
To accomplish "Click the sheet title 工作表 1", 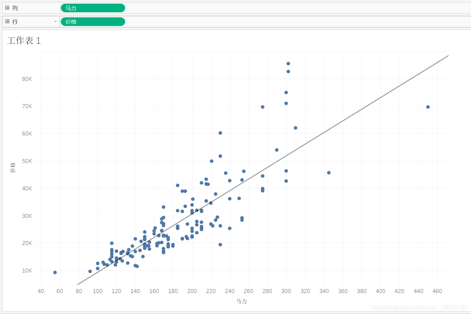I will [24, 41].
